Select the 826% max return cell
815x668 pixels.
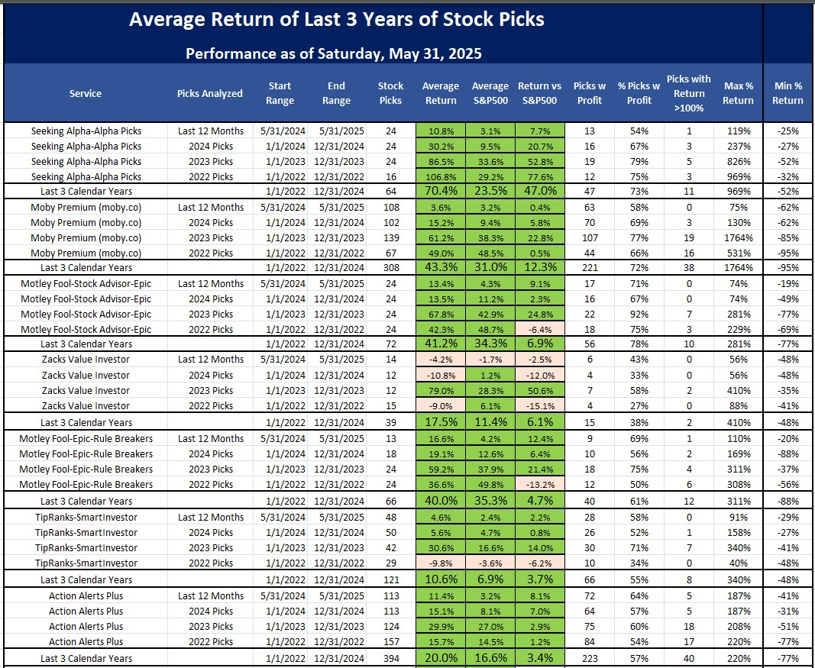pos(738,162)
